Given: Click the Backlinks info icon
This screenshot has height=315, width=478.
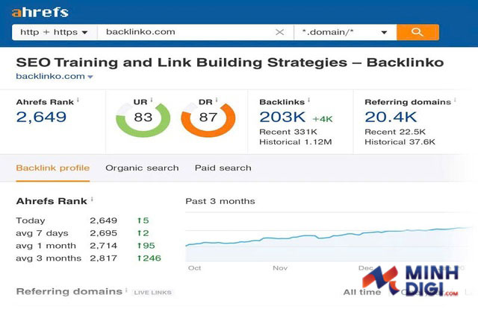Looking at the screenshot, I should pyautogui.click(x=308, y=100).
